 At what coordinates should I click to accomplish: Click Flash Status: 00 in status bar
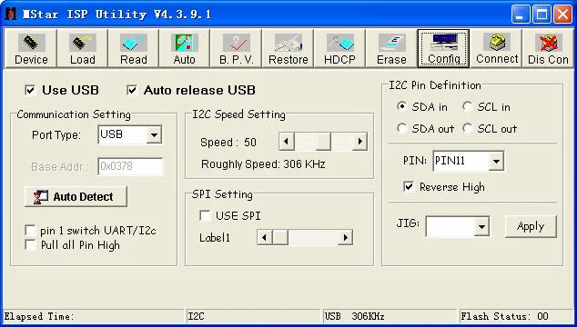(504, 316)
